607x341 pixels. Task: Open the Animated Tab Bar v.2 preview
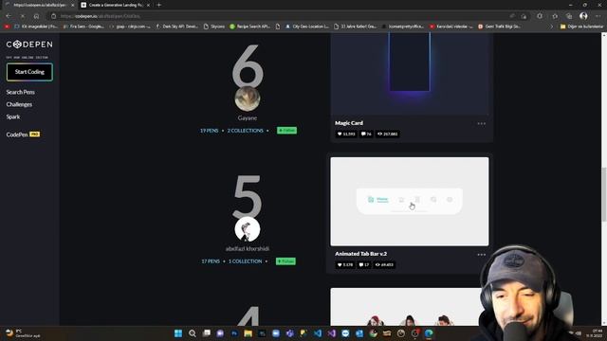tap(410, 202)
